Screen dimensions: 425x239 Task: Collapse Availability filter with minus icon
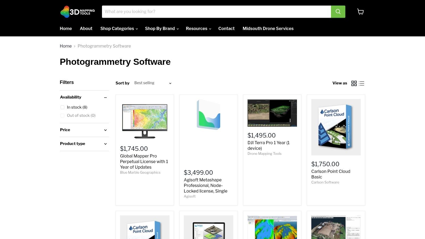click(105, 97)
